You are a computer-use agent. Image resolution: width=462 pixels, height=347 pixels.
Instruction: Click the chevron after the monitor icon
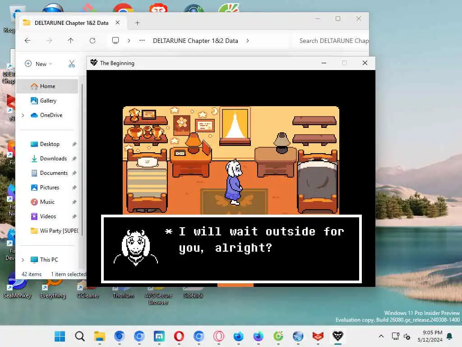(129, 41)
